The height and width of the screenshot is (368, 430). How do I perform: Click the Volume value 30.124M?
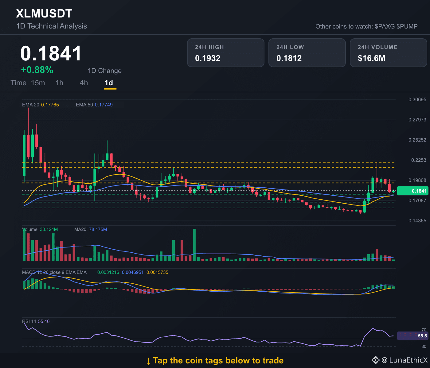pos(49,229)
